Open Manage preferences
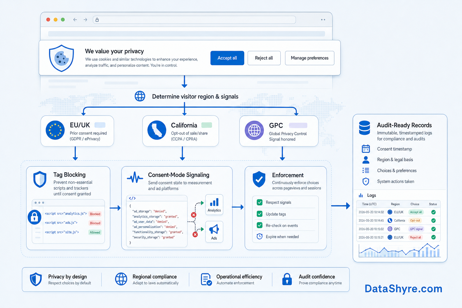 [310, 58]
